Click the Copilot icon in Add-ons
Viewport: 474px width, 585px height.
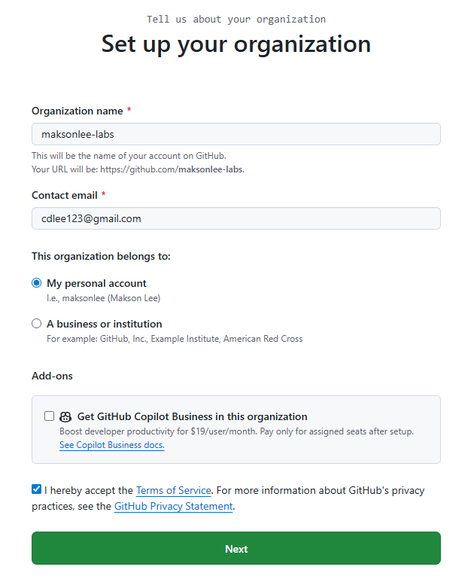65,416
